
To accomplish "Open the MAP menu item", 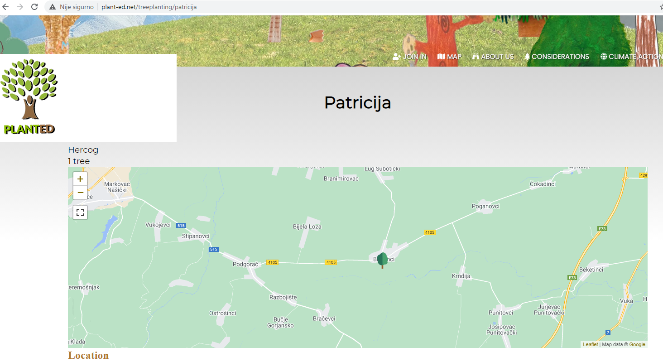I will [449, 57].
